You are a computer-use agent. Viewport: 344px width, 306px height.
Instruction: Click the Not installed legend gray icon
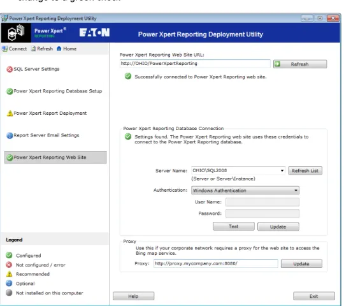point(9,293)
